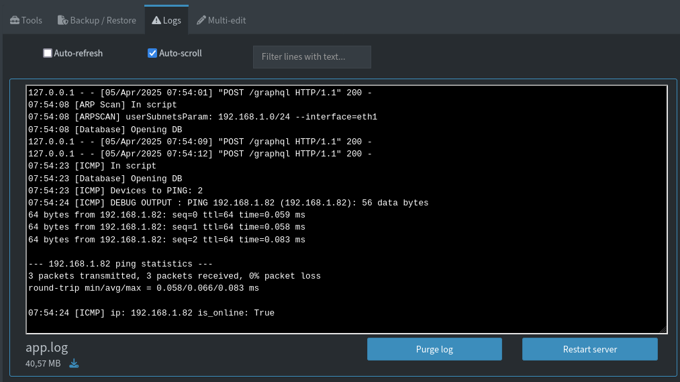The height and width of the screenshot is (382, 680).
Task: Enable the Auto-refresh checkbox
Action: (48, 53)
